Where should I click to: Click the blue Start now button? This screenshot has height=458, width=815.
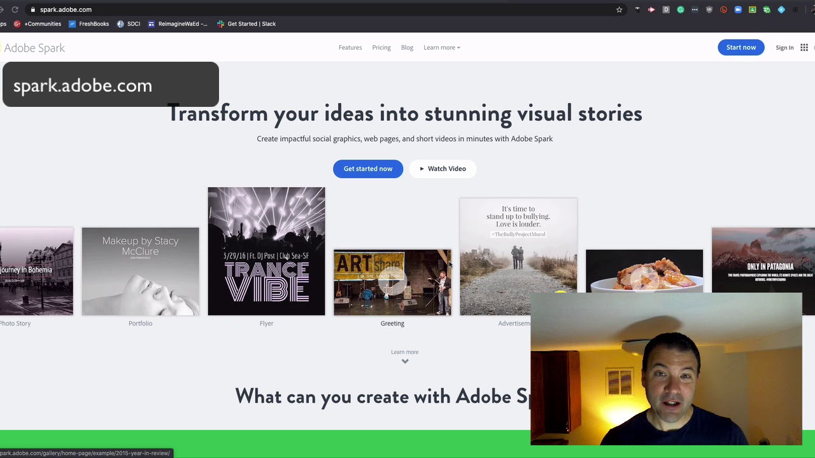pyautogui.click(x=741, y=47)
